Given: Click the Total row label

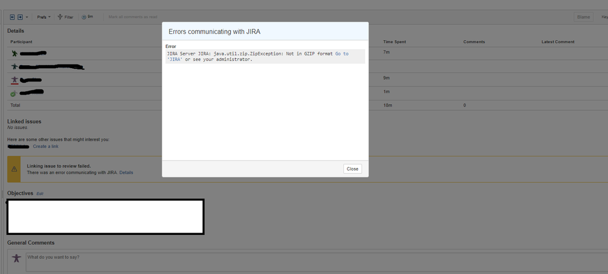Looking at the screenshot, I should click(15, 105).
